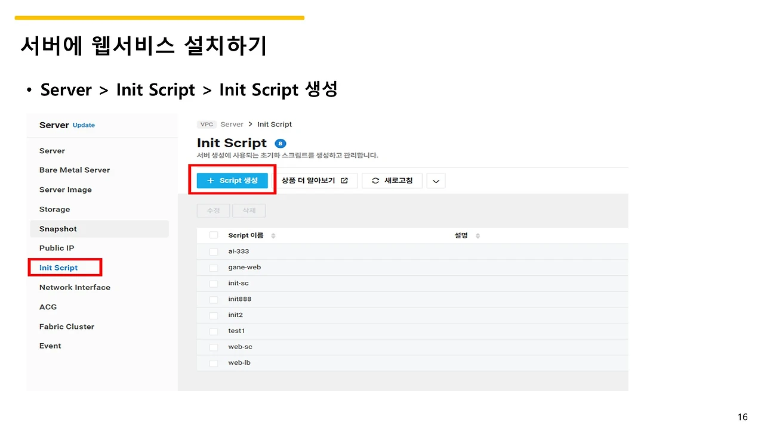Screen dimensions: 764x429
Task: Click the Init Script breadcrumb text
Action: (275, 125)
